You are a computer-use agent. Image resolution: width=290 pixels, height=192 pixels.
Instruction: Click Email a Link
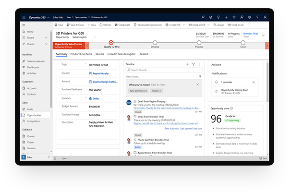(x=236, y=25)
